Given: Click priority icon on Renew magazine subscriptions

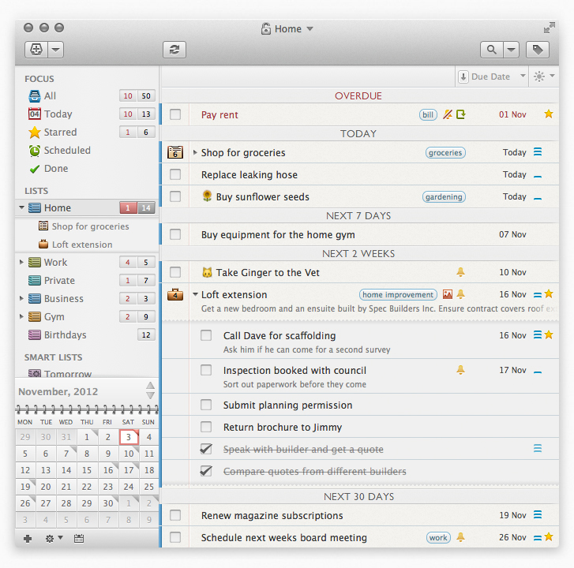Looking at the screenshot, I should pyautogui.click(x=538, y=515).
